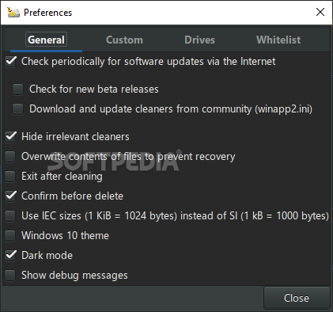Open the Custom tab

coord(124,40)
